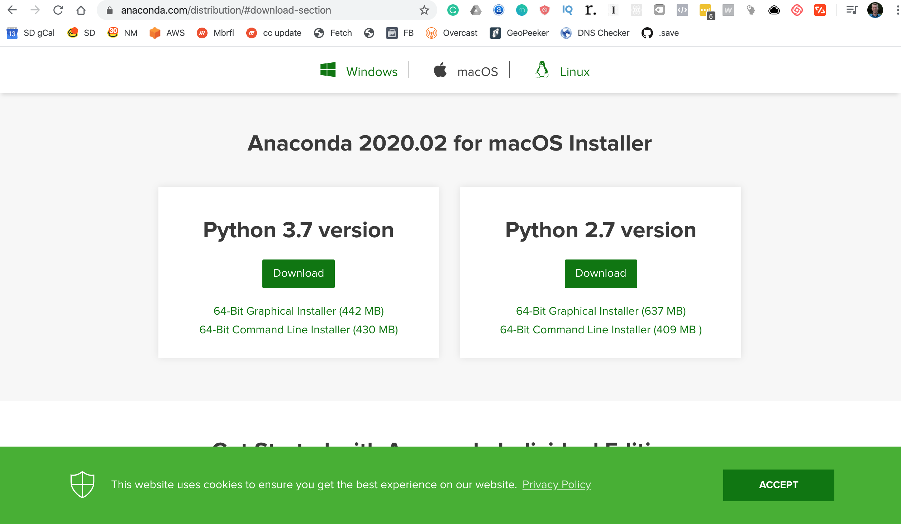Screen dimensions: 901x524
Task: Click 64-Bit Command Line Installer 430 MB
Action: pyautogui.click(x=299, y=329)
